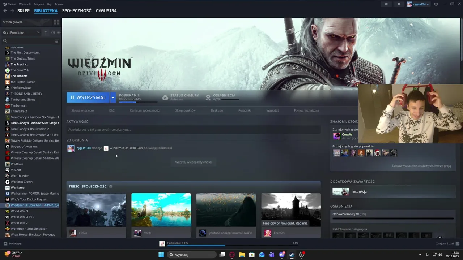Image resolution: width=463 pixels, height=260 pixels.
Task: Open Discord from the taskbar
Action: tap(282, 255)
